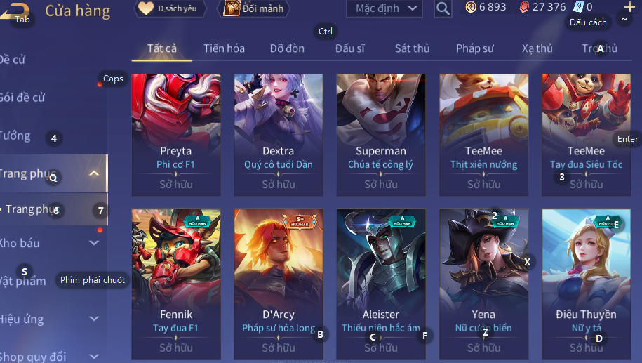The image size is (642, 363).
Task: Open the Mặc định sort dropdown
Action: tap(384, 8)
